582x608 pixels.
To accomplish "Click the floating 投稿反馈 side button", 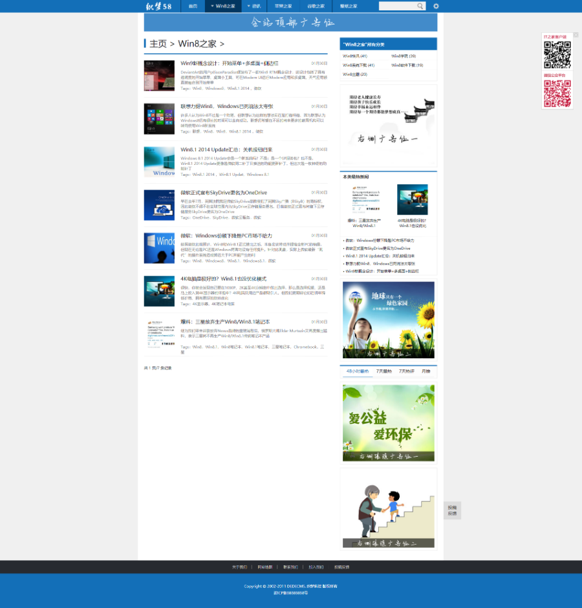I will pos(452,510).
